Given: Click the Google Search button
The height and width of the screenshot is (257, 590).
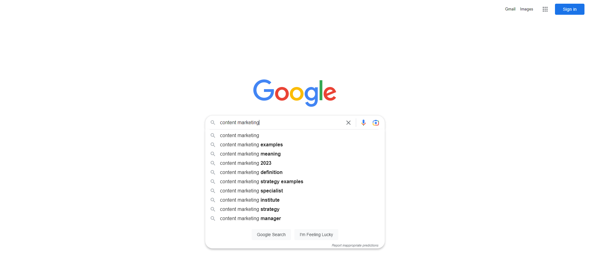Looking at the screenshot, I should coord(271,235).
